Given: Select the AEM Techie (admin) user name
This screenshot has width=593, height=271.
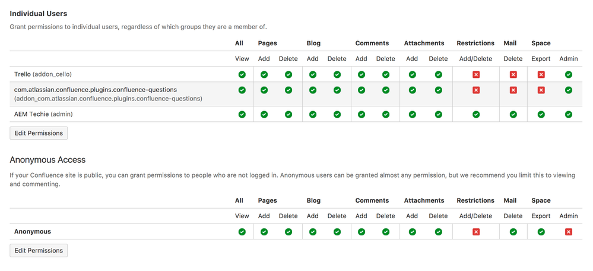Looking at the screenshot, I should [43, 114].
